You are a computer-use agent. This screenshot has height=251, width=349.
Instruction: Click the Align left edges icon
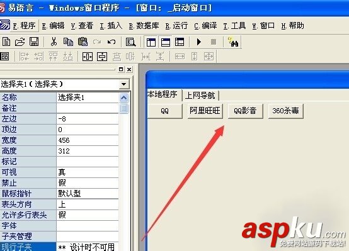(x=25, y=57)
